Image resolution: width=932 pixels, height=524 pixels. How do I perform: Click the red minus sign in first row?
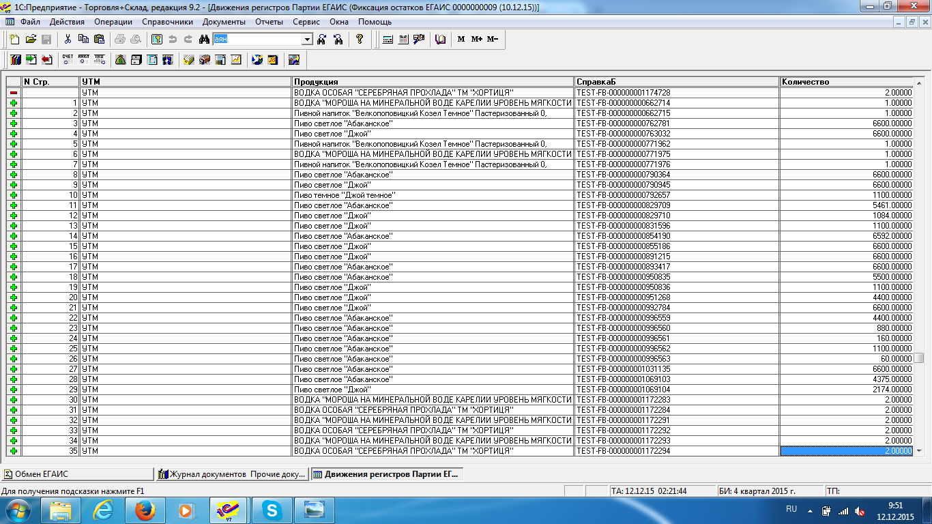click(13, 92)
